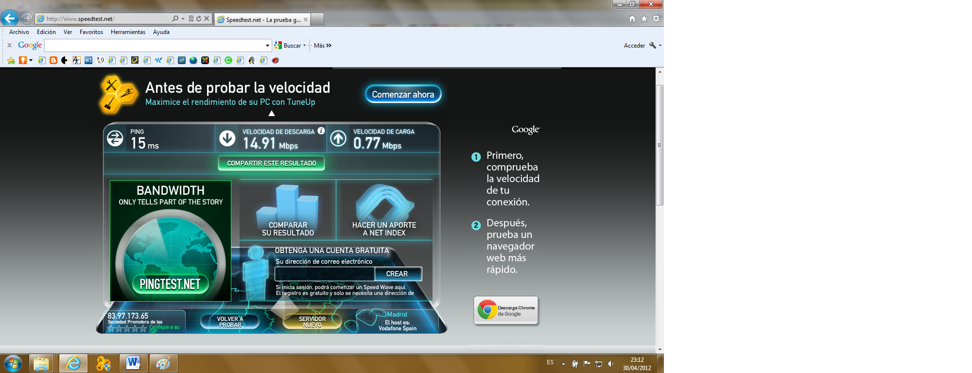Viewport: 972px width, 373px height.
Task: Open the Edición menu
Action: coord(46,32)
